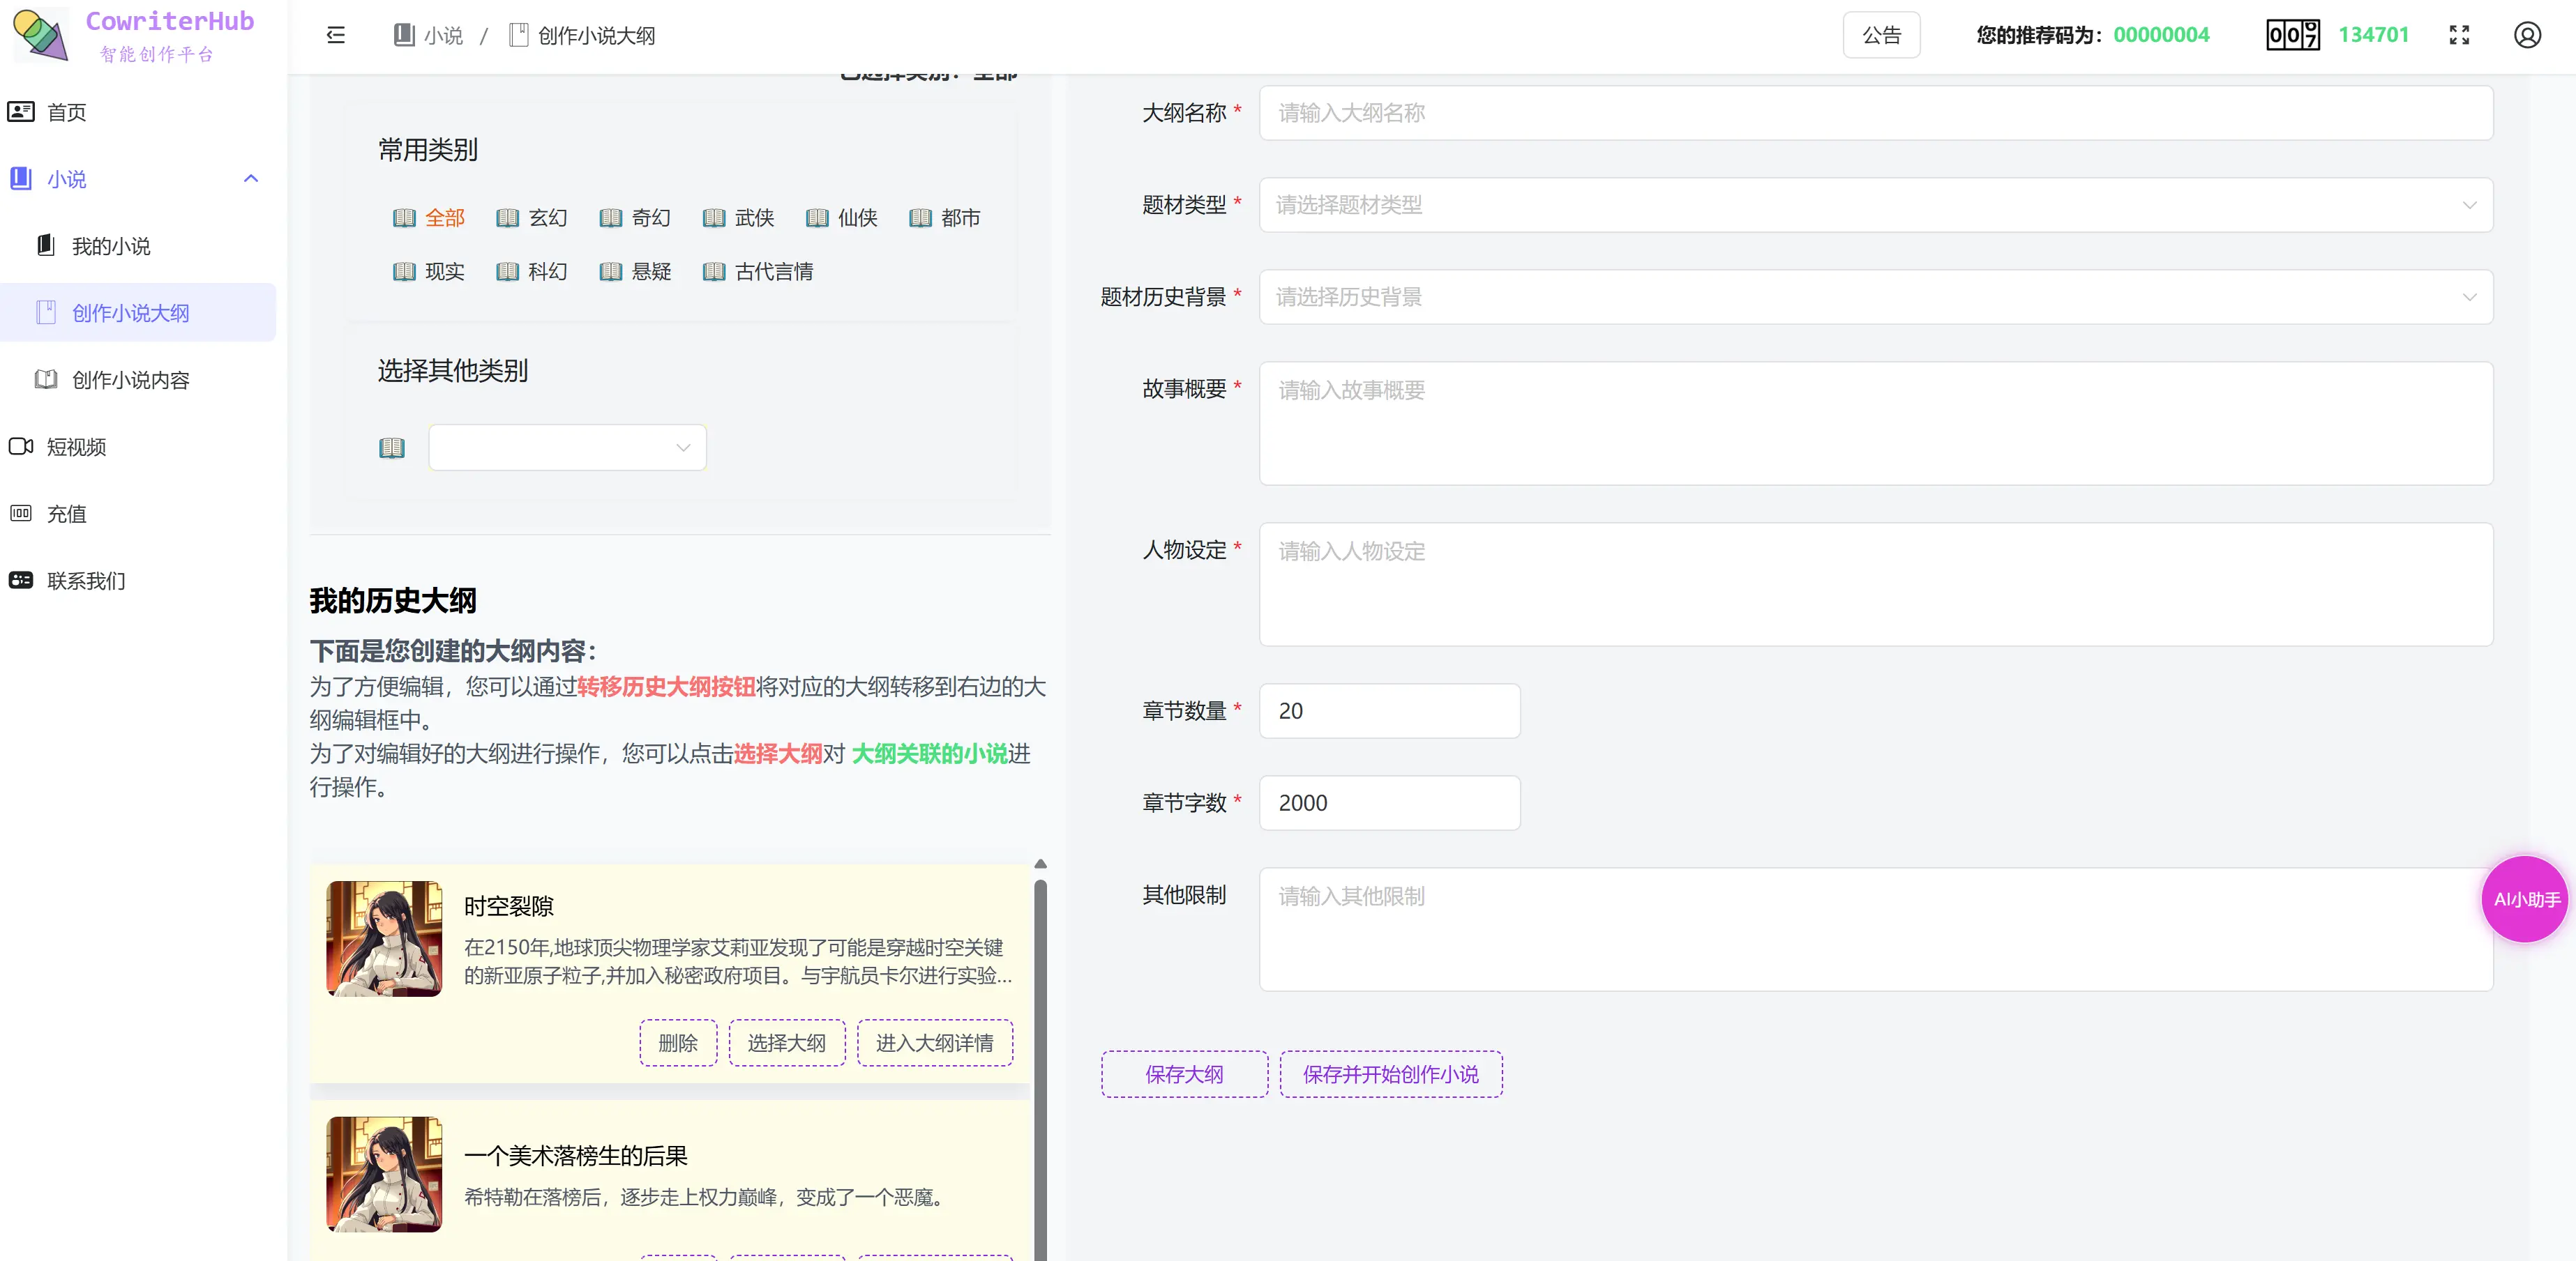Click the 一个美术落榜生的后果 thumbnail
Screen dimensions: 2576x1261
384,1174
